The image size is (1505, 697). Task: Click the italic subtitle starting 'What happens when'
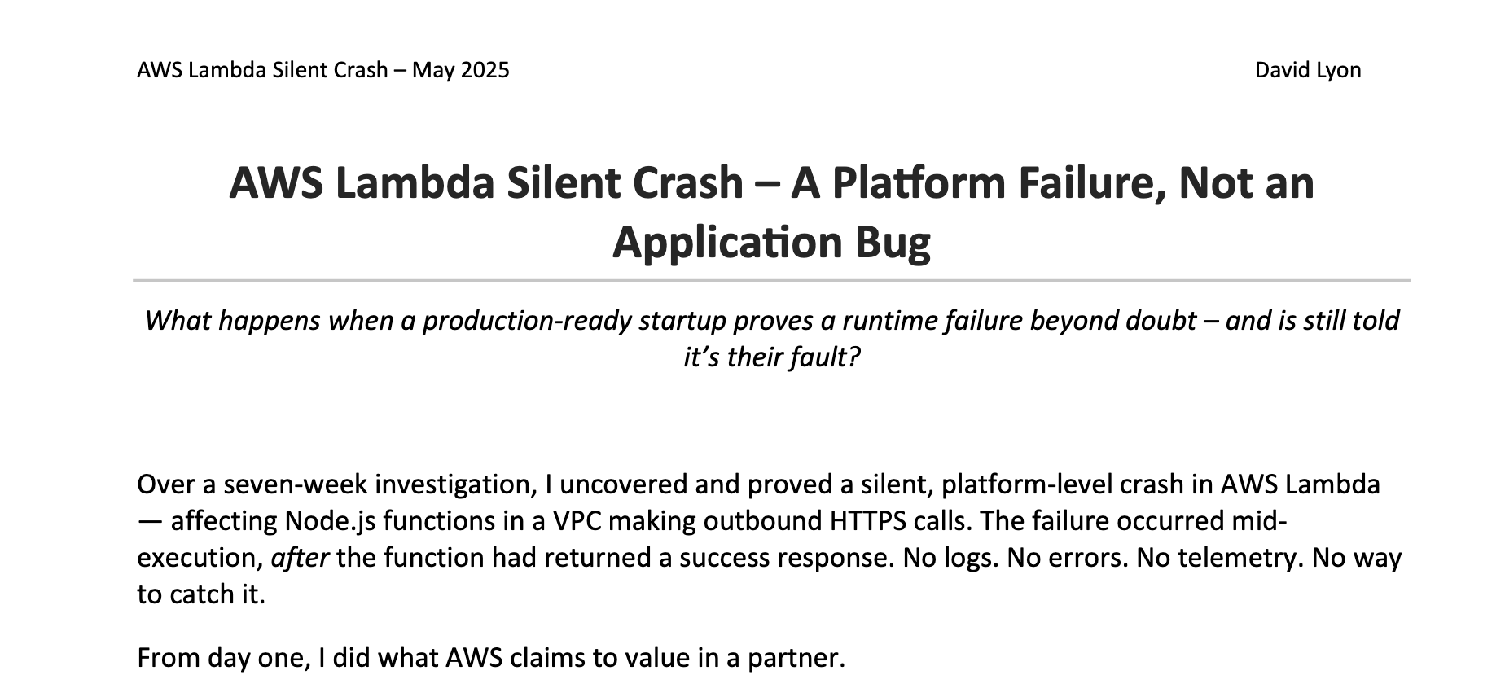(771, 321)
